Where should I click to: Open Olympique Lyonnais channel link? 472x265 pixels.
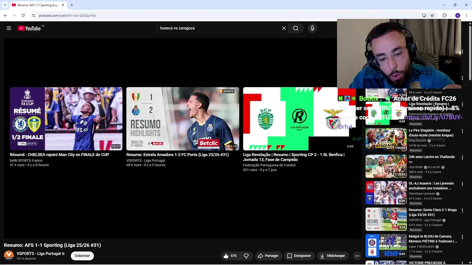[422, 194]
